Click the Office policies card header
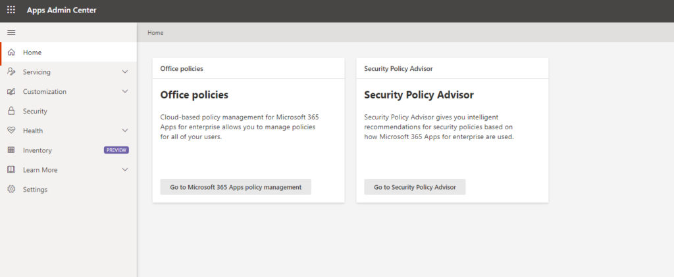The image size is (674, 277). [248, 68]
